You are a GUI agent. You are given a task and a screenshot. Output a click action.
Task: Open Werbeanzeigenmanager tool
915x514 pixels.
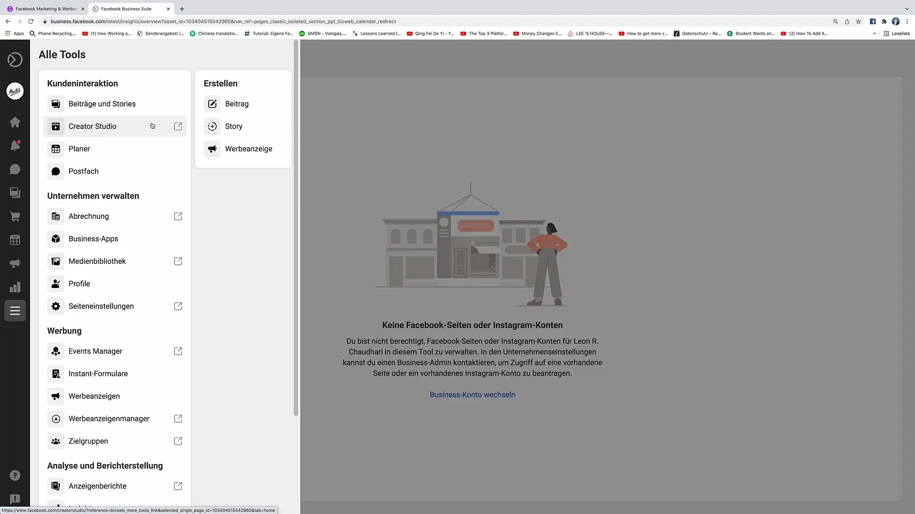(x=109, y=419)
